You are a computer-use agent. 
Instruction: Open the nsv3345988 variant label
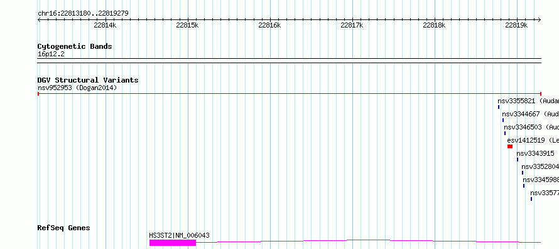541,180
